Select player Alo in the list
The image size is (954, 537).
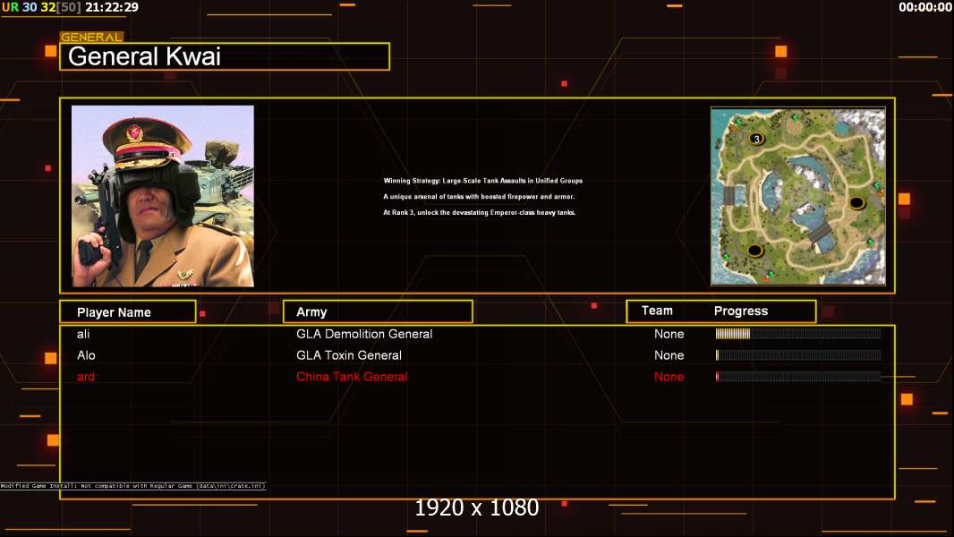click(x=86, y=355)
